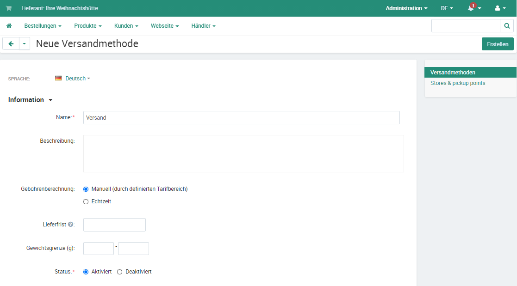
Task: Open the Händler menu
Action: pyautogui.click(x=203, y=26)
